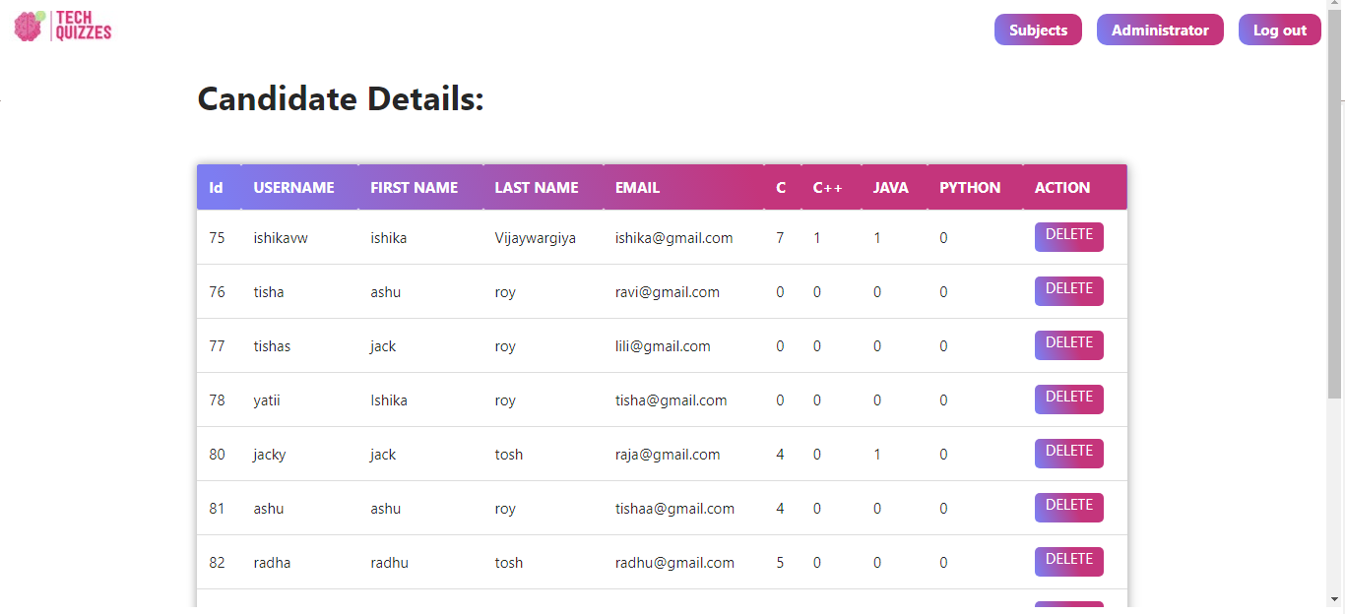Click the Id column header
Screen dimensions: 1345x614
(217, 187)
